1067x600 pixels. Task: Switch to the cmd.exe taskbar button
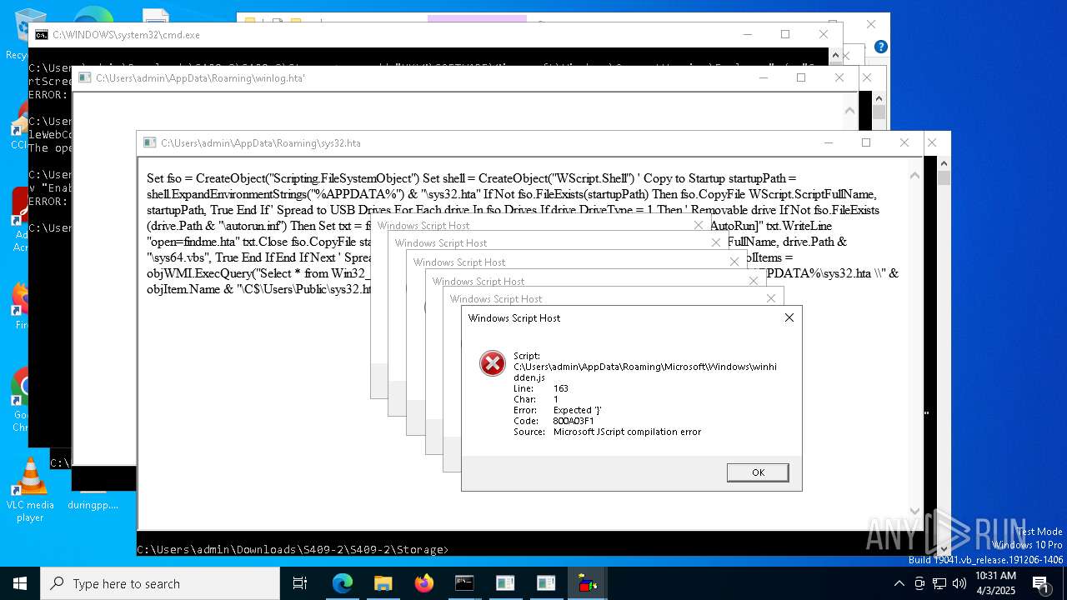click(464, 583)
